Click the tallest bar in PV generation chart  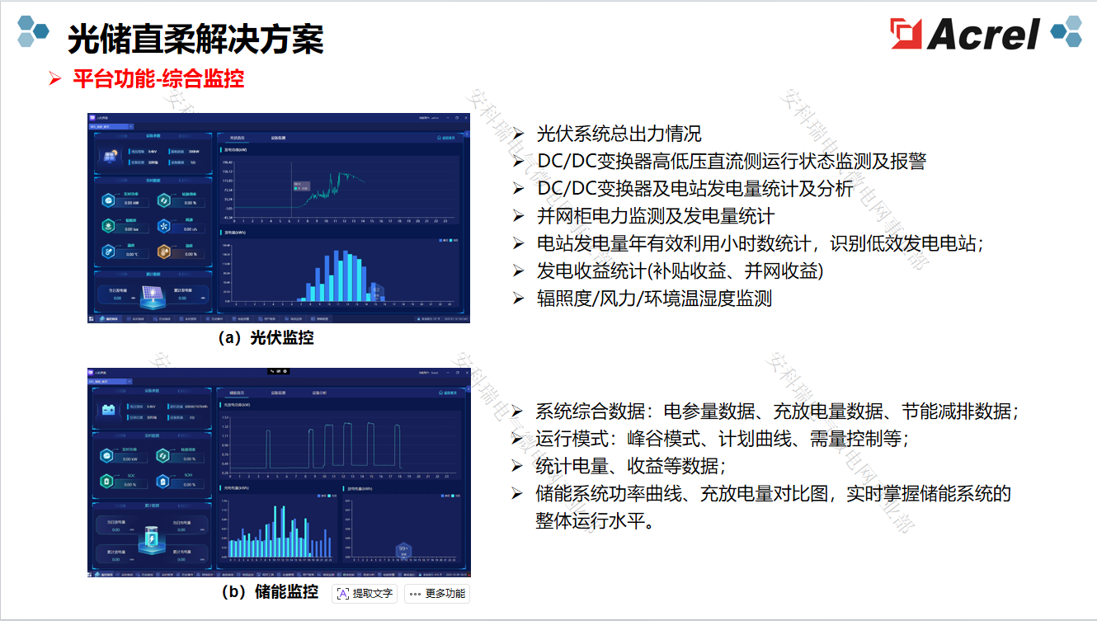click(338, 275)
